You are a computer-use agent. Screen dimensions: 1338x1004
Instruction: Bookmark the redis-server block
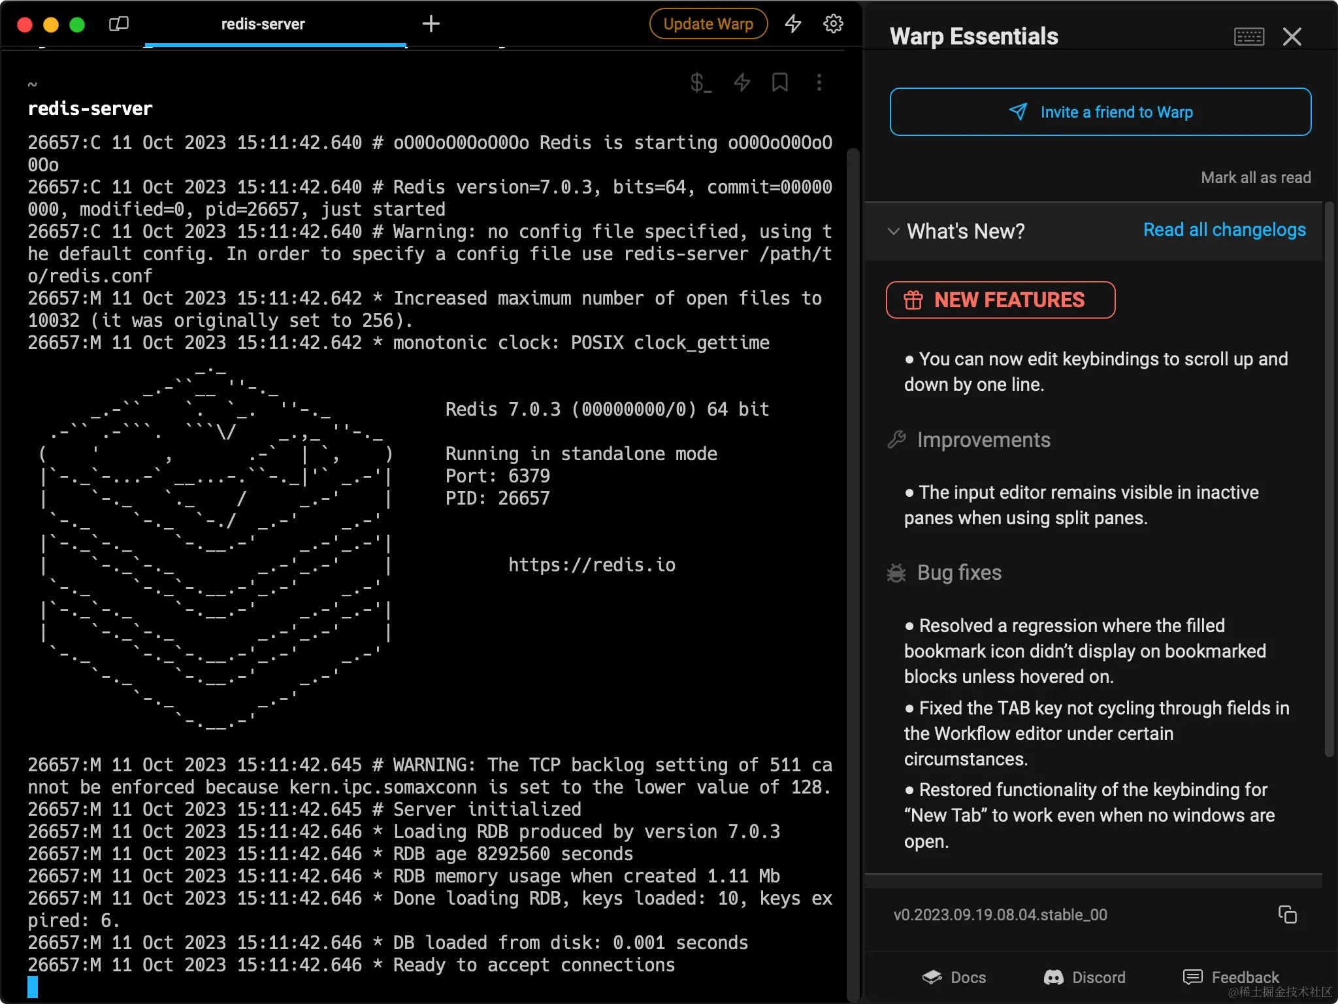pyautogui.click(x=780, y=82)
